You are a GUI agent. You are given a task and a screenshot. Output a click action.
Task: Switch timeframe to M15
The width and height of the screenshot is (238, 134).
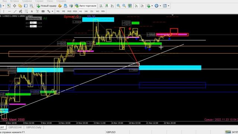69,11
